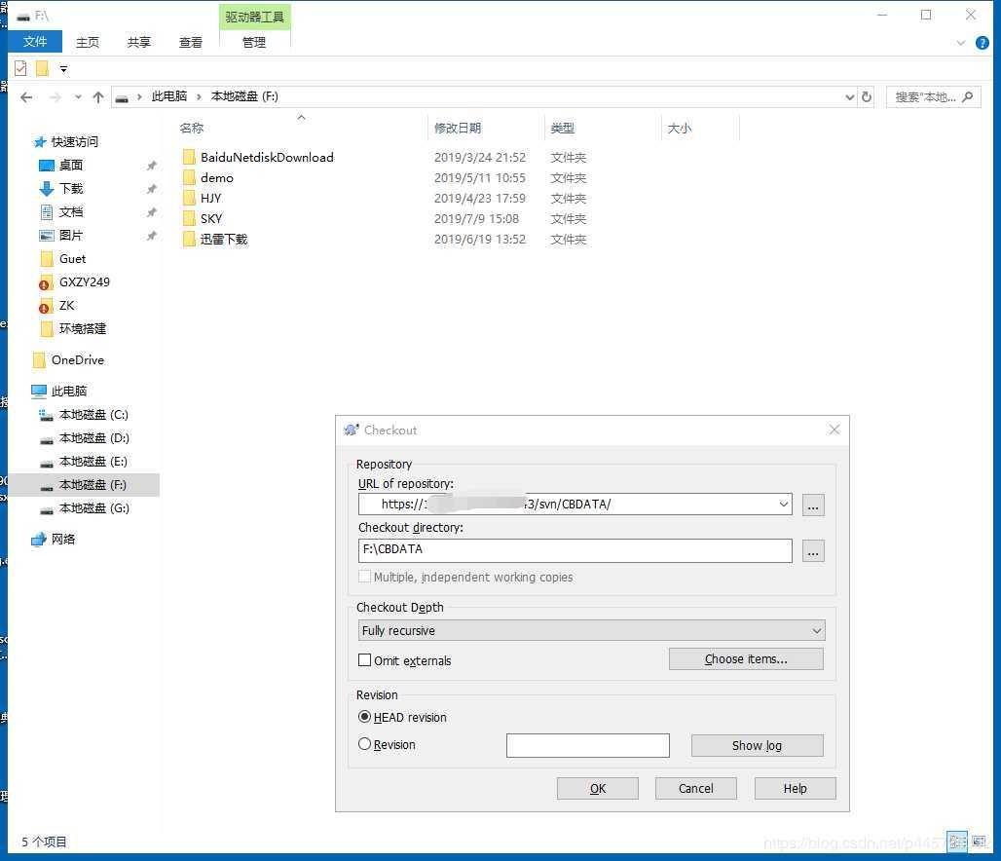Select 环境搭建 folder in sidebar

coord(83,328)
